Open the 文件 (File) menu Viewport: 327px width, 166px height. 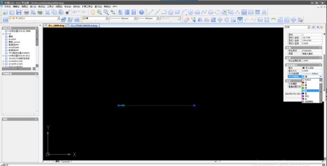8,6
